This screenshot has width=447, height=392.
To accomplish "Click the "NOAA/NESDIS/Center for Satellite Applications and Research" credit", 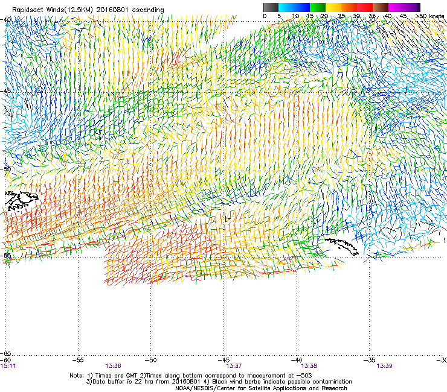I will click(261, 388).
